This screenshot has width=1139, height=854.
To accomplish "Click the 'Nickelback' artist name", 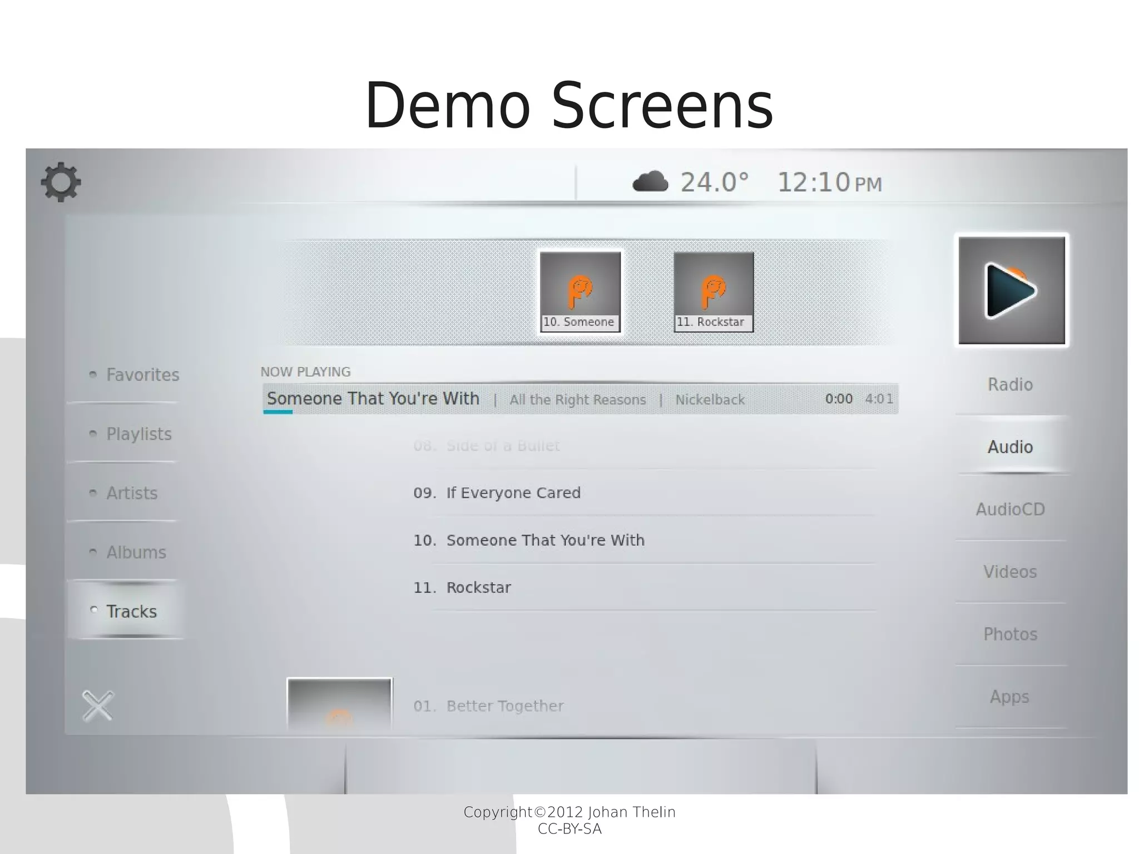I will coord(710,400).
